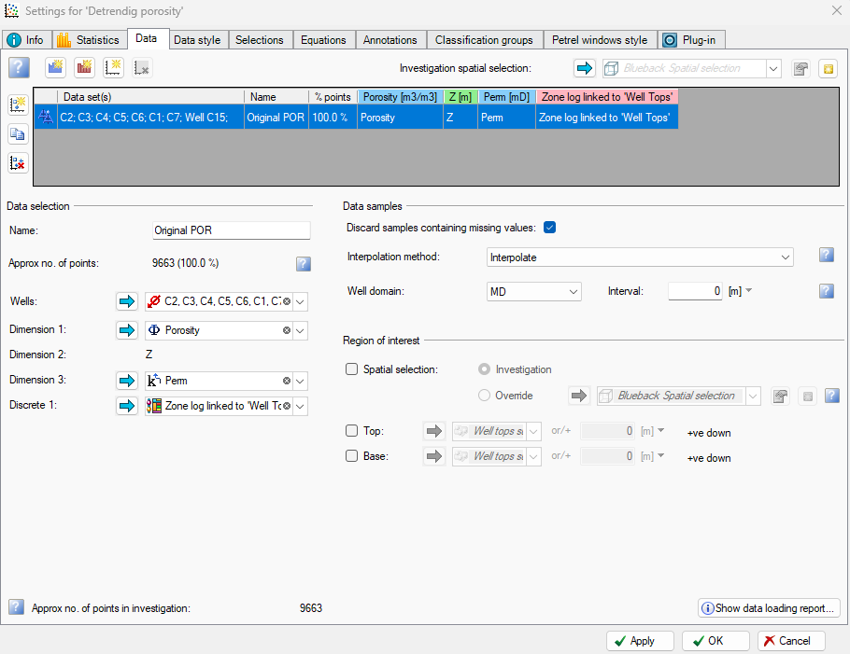Click the blue arrow for Dimension 3
Image resolution: width=850 pixels, height=654 pixels.
click(x=127, y=381)
